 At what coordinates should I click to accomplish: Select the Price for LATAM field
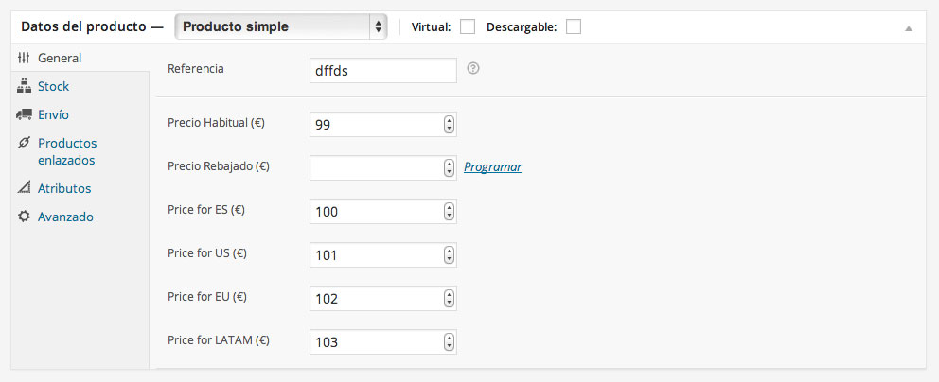tap(383, 342)
